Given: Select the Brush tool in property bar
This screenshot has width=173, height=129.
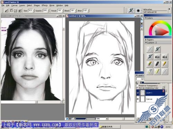Looking at the screenshot, I should pyautogui.click(x=6, y=11).
